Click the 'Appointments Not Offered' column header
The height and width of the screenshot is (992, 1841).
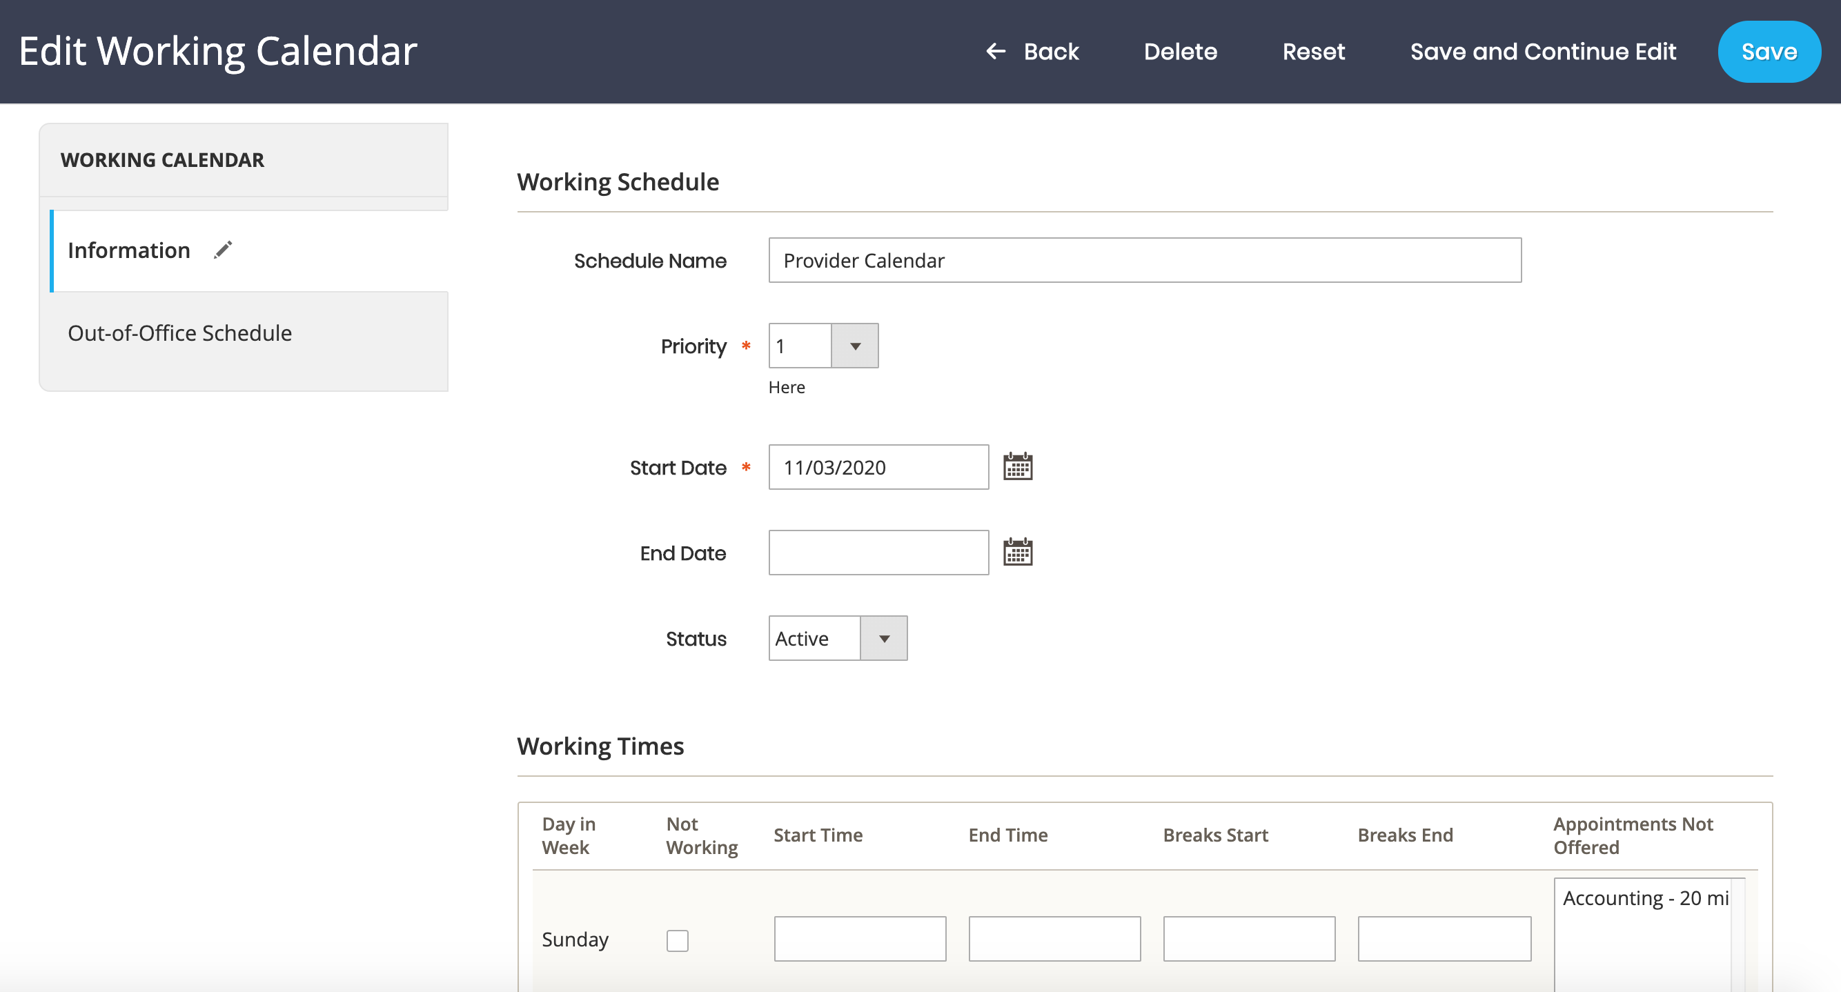1633,835
